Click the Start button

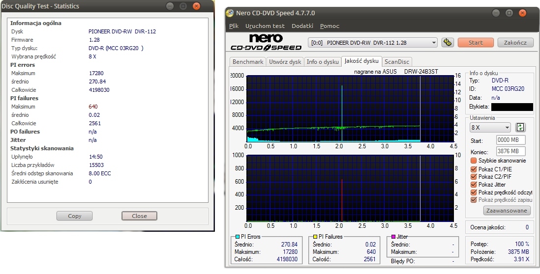tap(476, 43)
